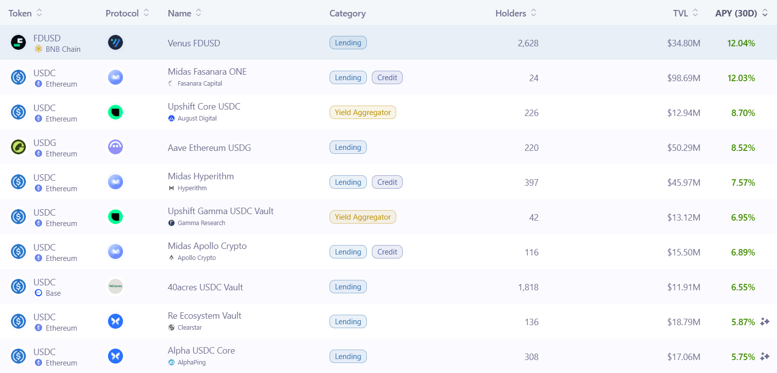Click the 12.04% APY value
Screen dimensions: 777x373
[x=741, y=43]
